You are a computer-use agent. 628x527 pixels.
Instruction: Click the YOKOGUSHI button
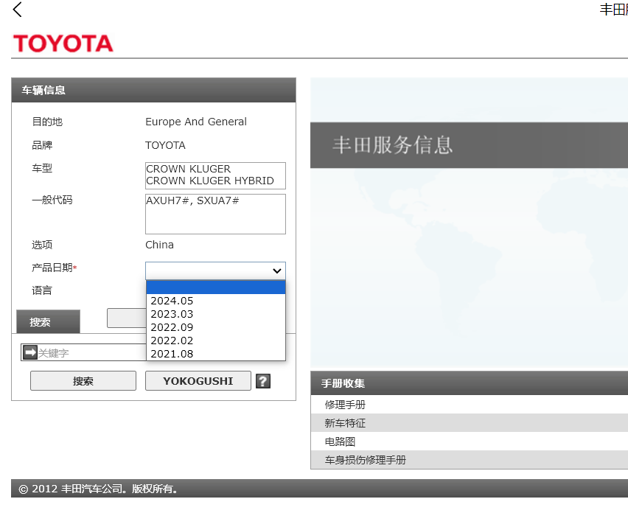[x=198, y=381]
